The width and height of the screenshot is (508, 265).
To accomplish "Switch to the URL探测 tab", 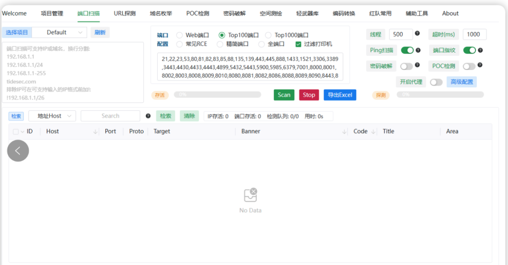I will pyautogui.click(x=125, y=13).
